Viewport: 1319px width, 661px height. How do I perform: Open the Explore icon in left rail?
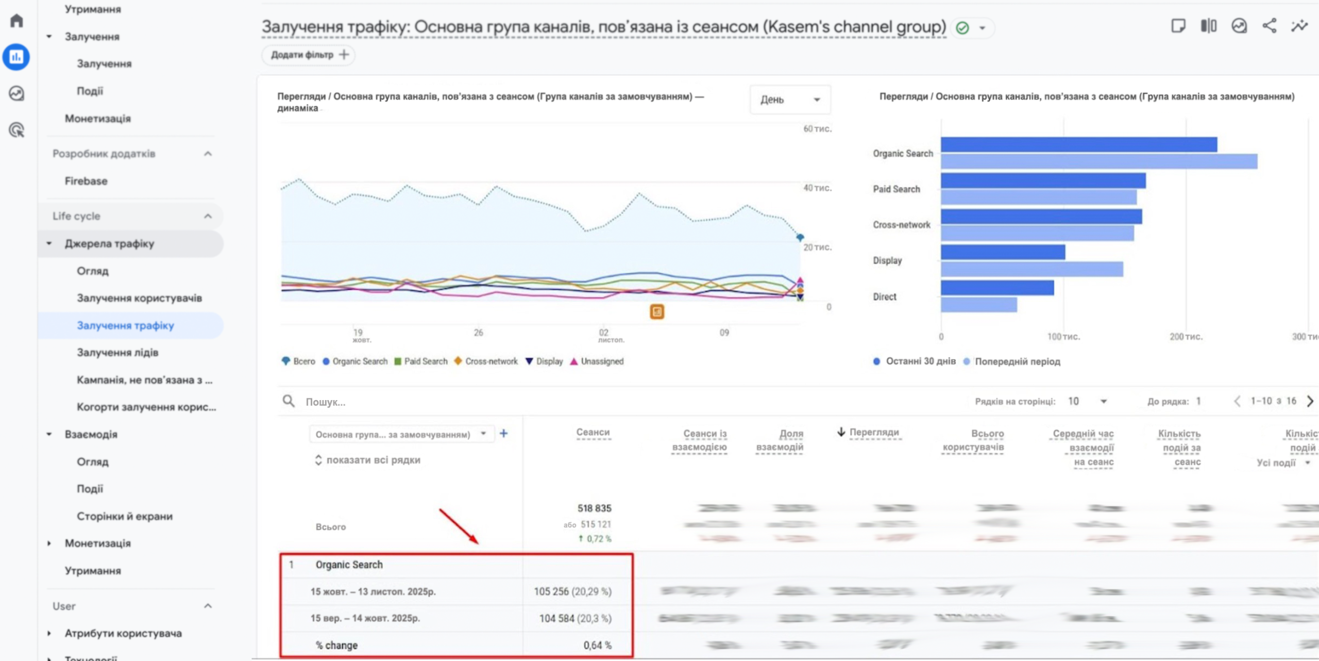click(x=16, y=93)
